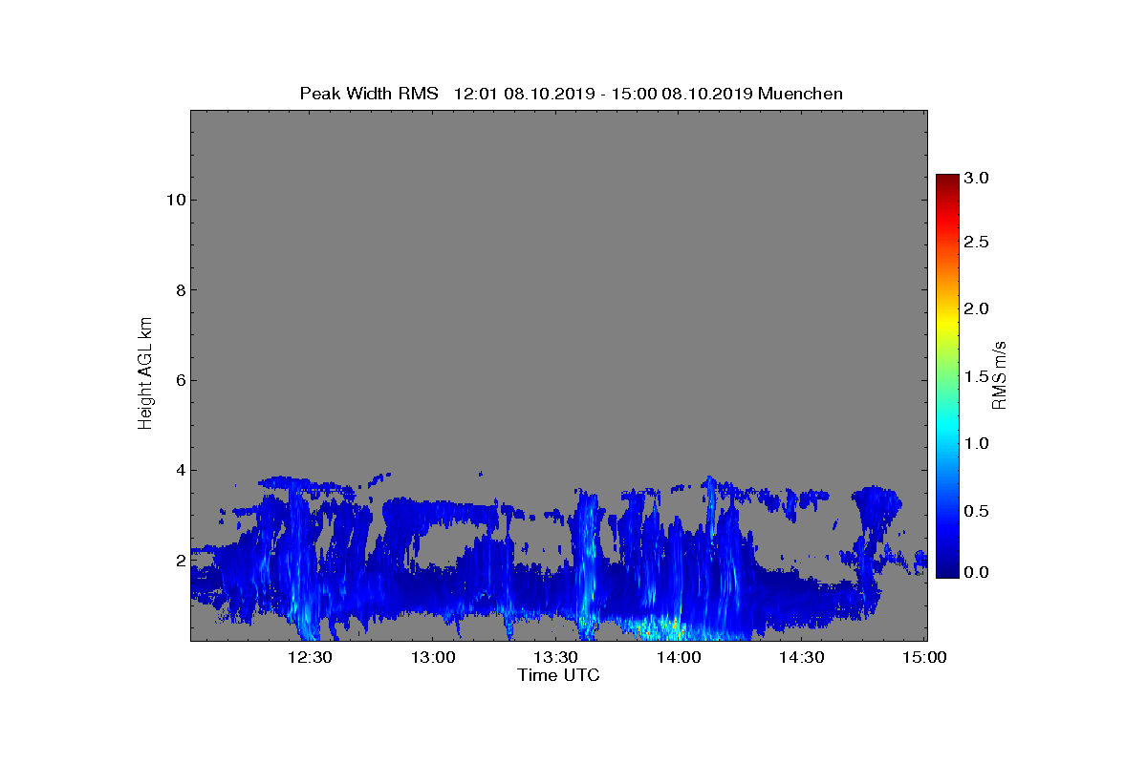The height and width of the screenshot is (764, 1147).
Task: Click the 13:30 time tick label
Action: tap(556, 657)
